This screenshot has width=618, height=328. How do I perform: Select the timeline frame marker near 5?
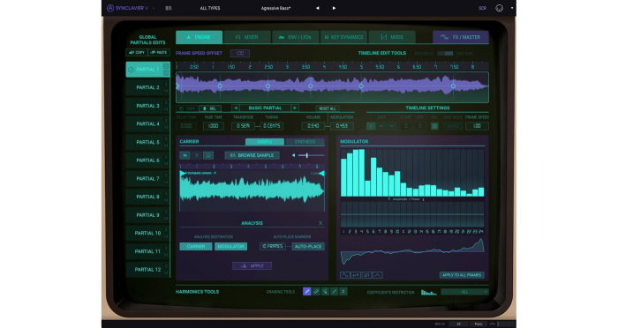tap(361, 86)
